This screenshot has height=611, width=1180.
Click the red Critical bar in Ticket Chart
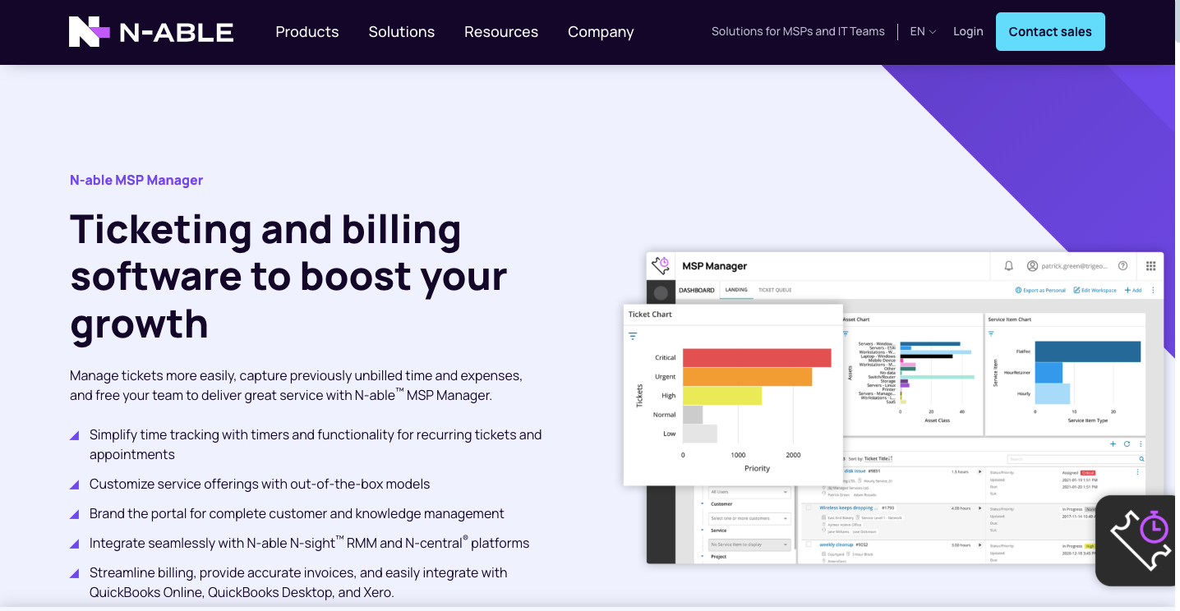[757, 358]
